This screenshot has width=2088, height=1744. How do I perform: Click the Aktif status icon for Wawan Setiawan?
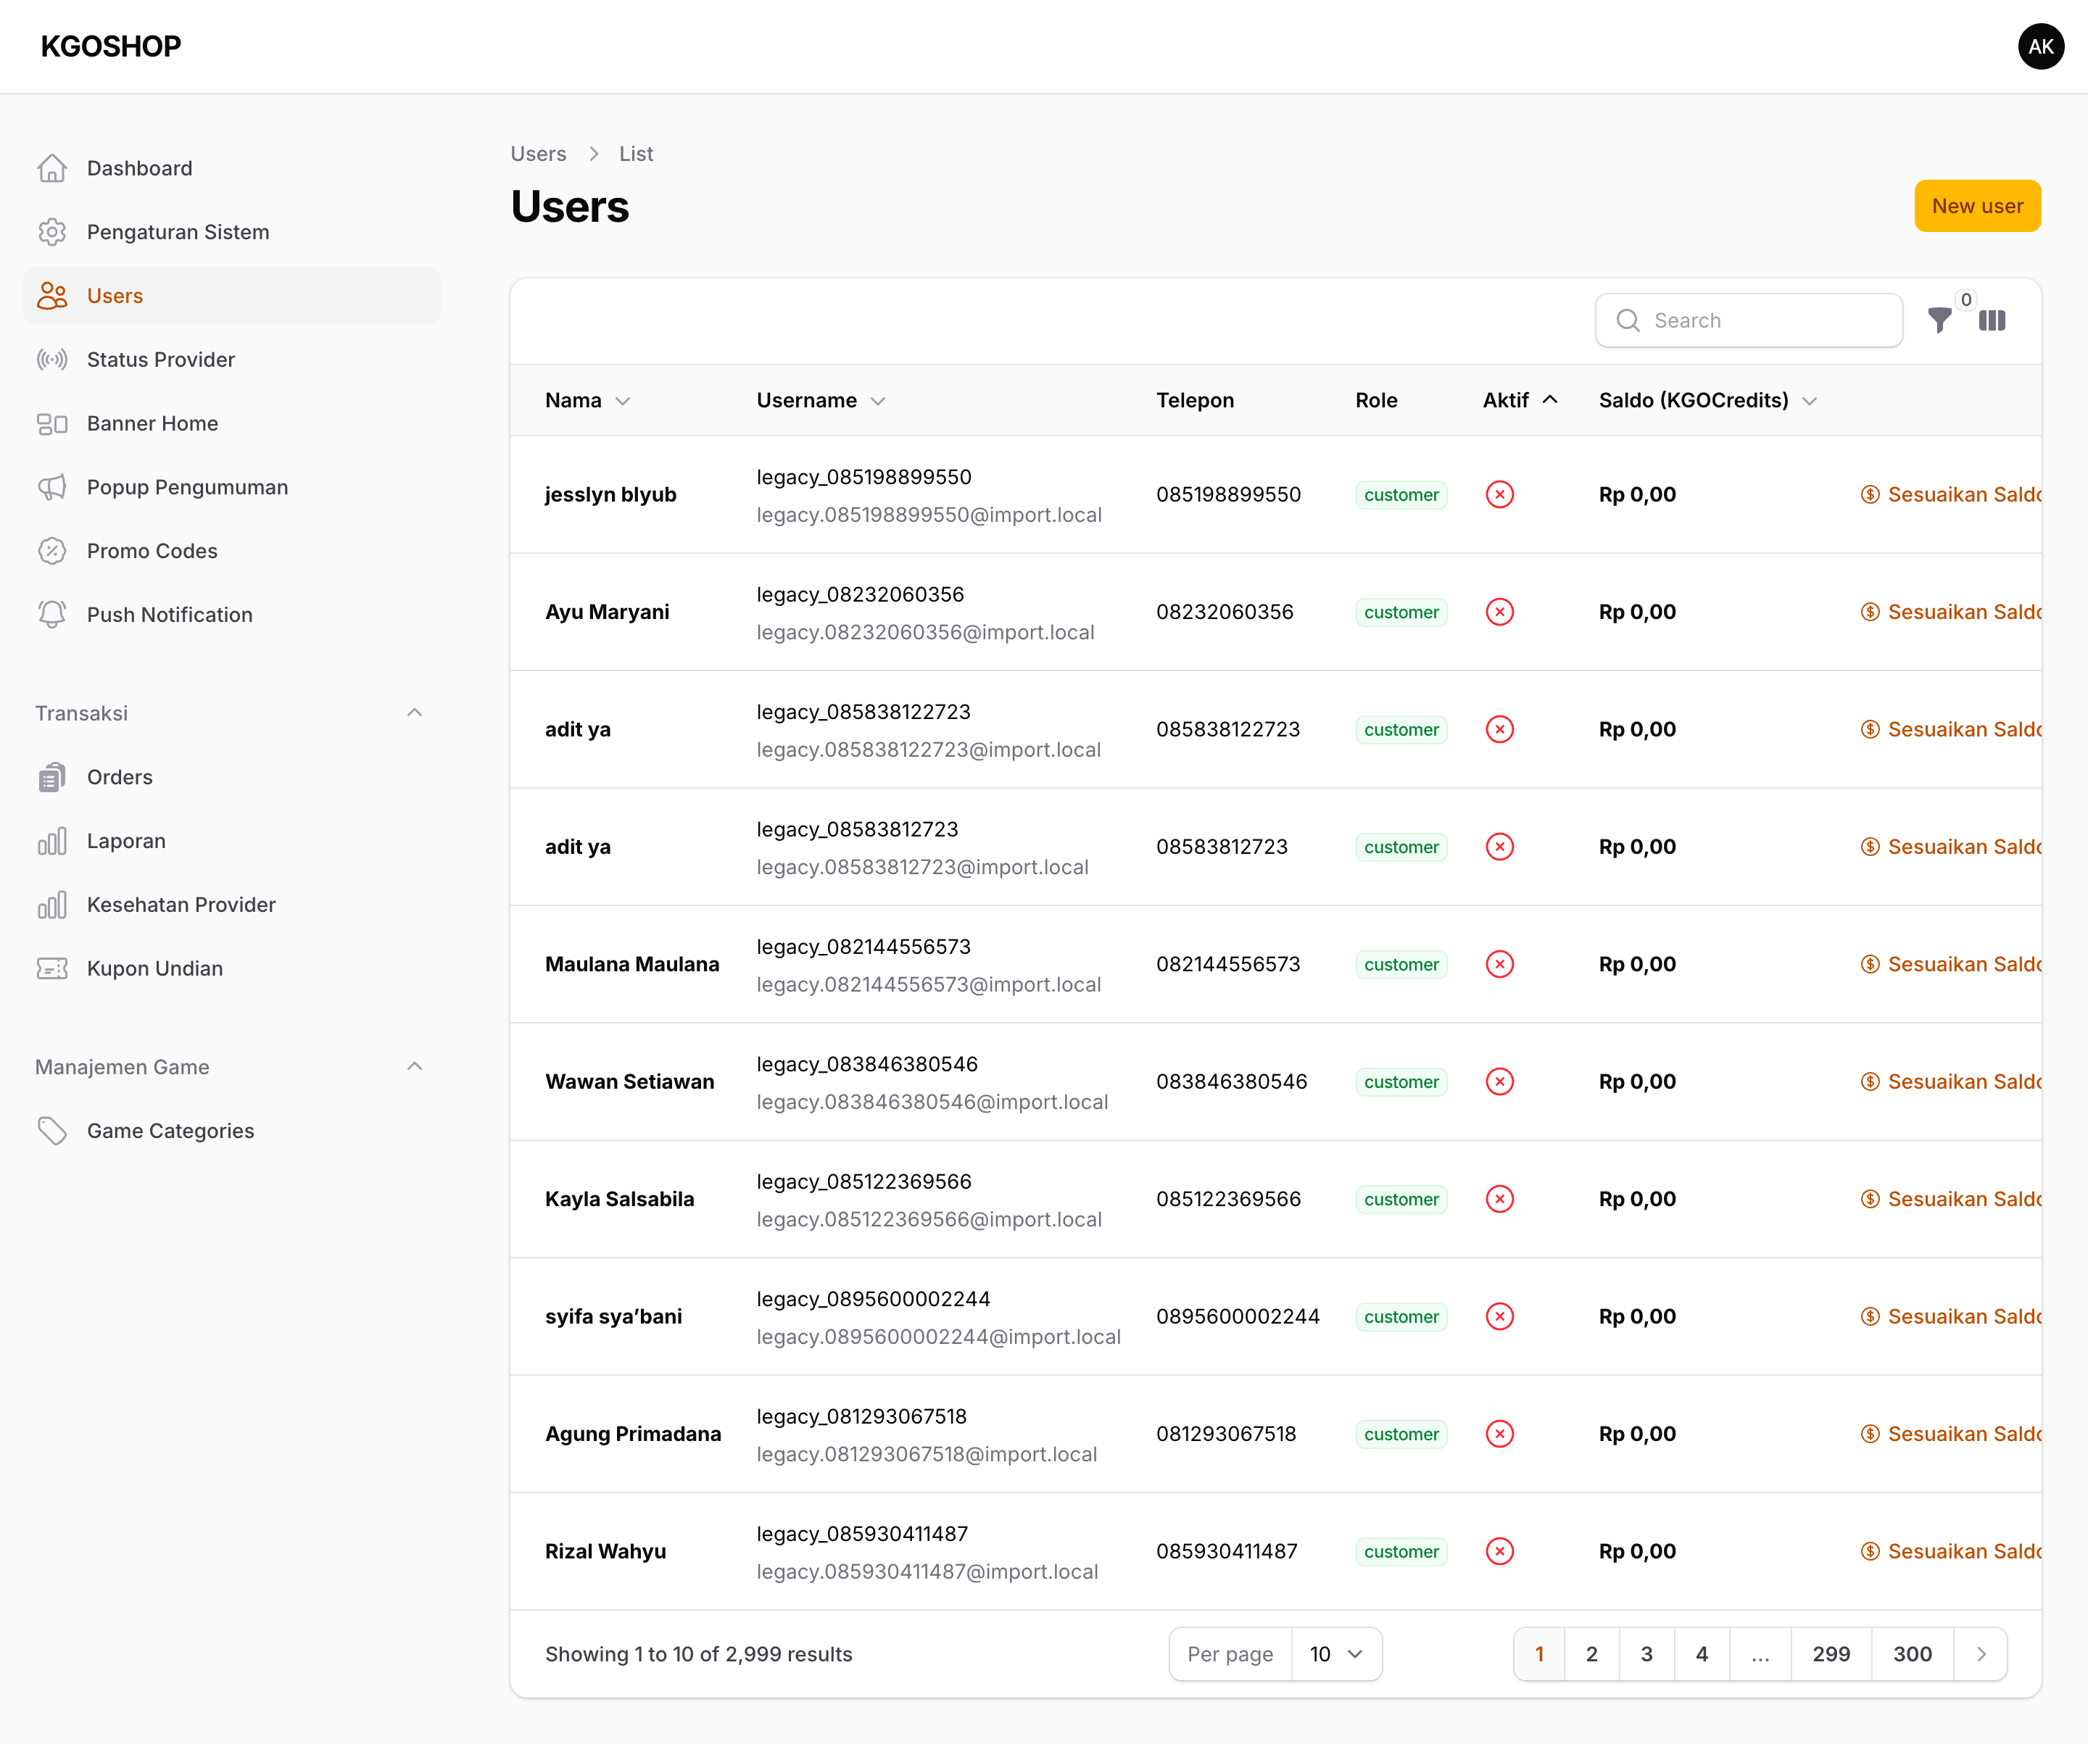click(1499, 1081)
